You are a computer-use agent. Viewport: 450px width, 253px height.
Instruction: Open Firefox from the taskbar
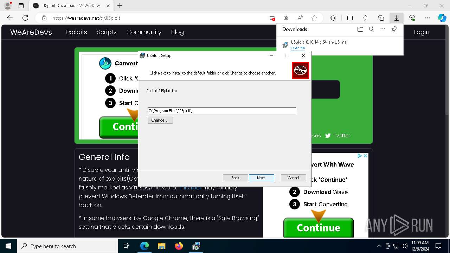(x=179, y=246)
